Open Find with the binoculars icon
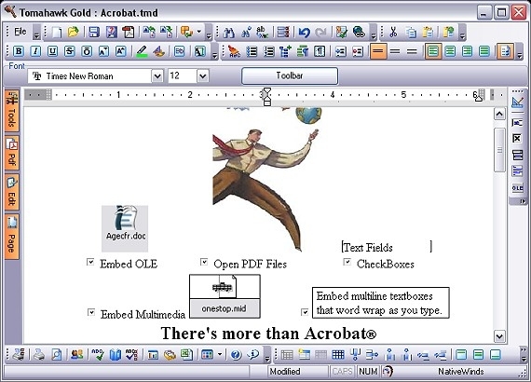 point(229,33)
